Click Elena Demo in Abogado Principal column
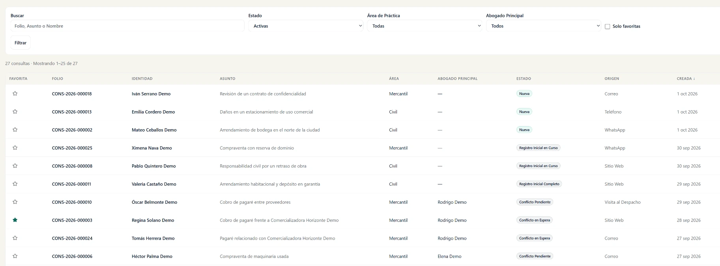This screenshot has height=266, width=720. pyautogui.click(x=449, y=257)
